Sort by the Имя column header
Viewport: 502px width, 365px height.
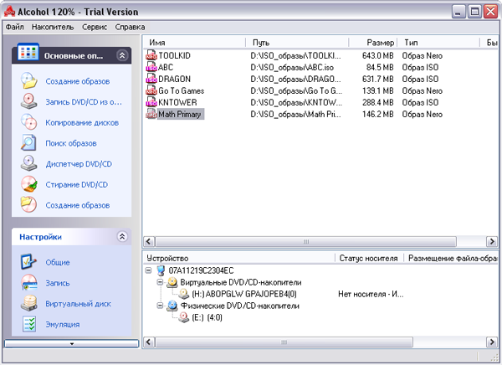[x=194, y=43]
